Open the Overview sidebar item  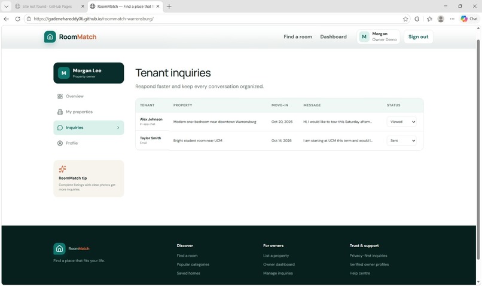pos(89,96)
